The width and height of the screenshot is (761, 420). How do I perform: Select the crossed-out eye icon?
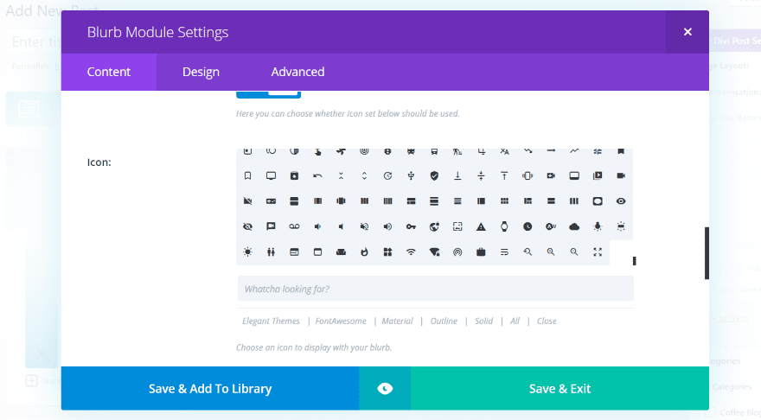(248, 226)
